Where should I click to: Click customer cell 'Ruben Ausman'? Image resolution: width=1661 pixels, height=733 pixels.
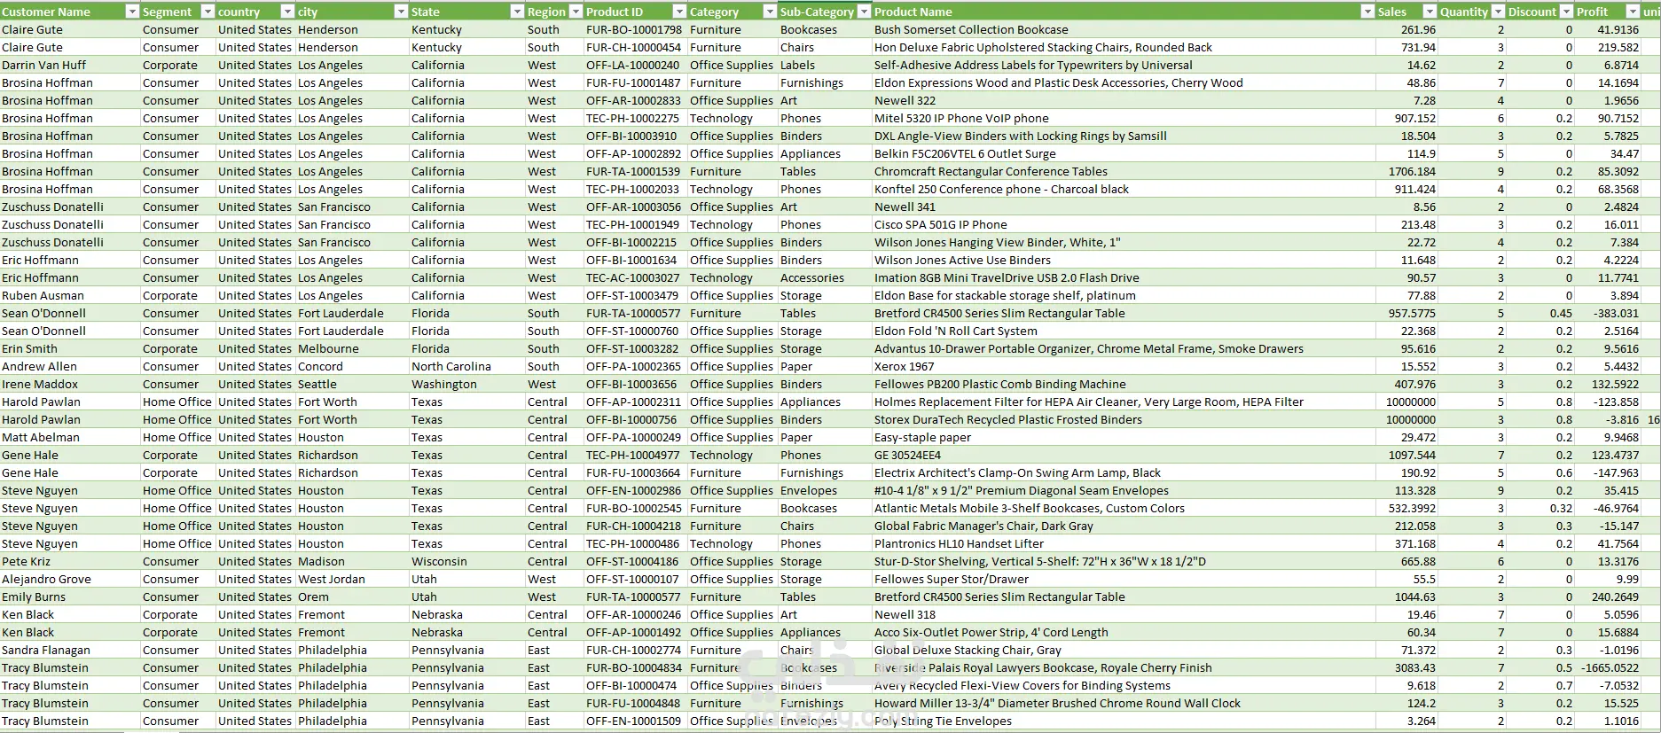tap(70, 295)
